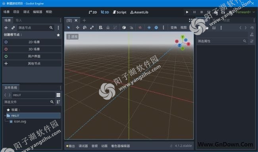Open the AssetLib workspace

[x=139, y=12]
